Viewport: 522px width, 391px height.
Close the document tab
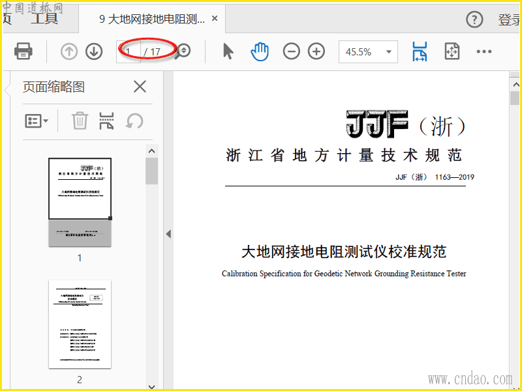[215, 18]
